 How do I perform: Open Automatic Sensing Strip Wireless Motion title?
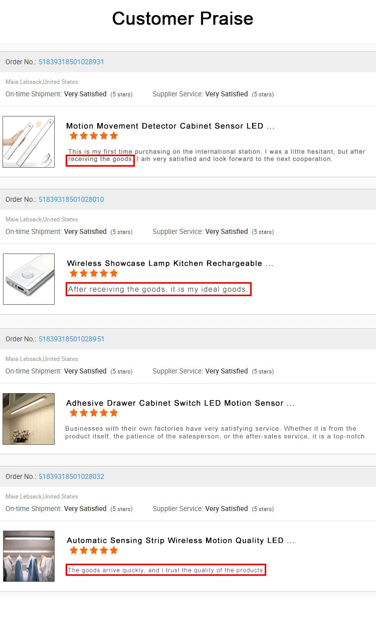tap(180, 541)
